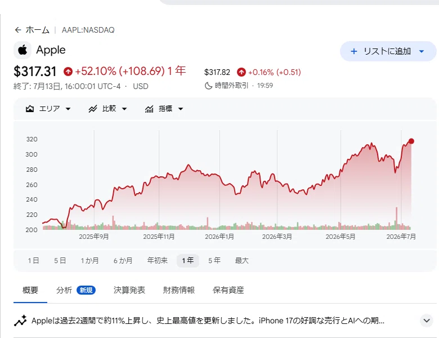Switch to the 決算発表 tab
Viewport: 439px width, 338px height.
click(129, 290)
